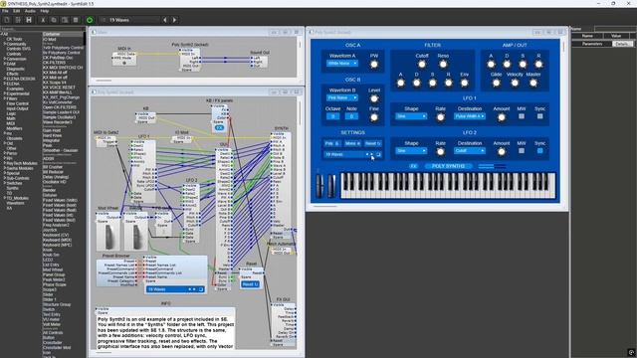
Task: Click the LFO 2 Amount knob
Action: 501,152
